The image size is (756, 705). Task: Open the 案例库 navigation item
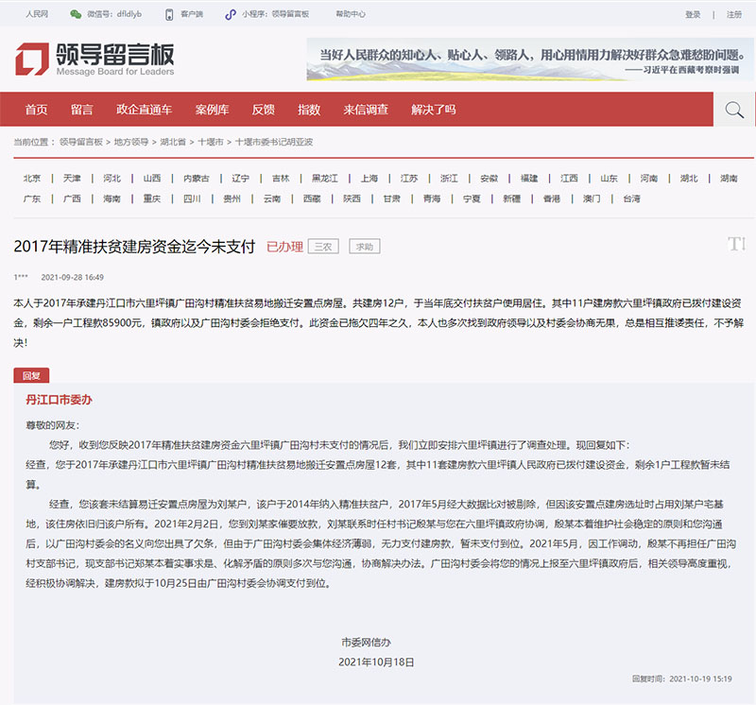coord(212,110)
